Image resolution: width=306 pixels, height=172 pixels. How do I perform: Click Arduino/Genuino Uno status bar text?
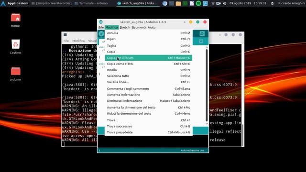[x=192, y=150]
